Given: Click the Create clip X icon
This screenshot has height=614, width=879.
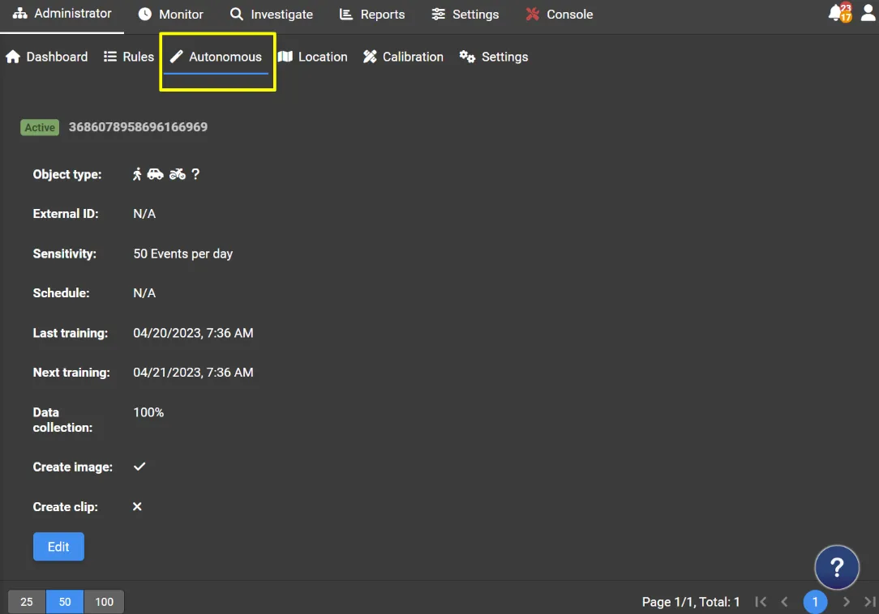Looking at the screenshot, I should (x=137, y=506).
